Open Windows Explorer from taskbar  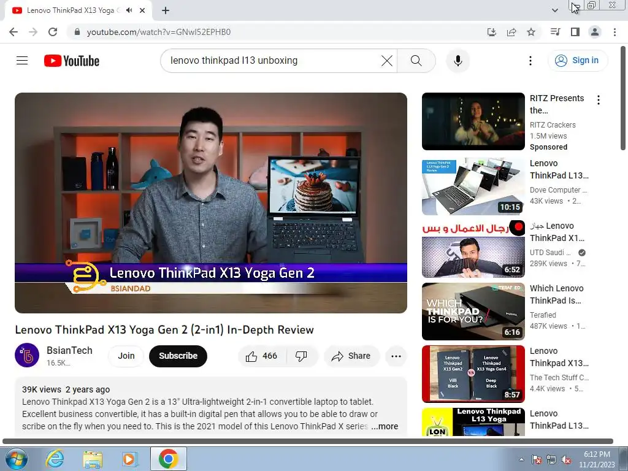pos(93,459)
